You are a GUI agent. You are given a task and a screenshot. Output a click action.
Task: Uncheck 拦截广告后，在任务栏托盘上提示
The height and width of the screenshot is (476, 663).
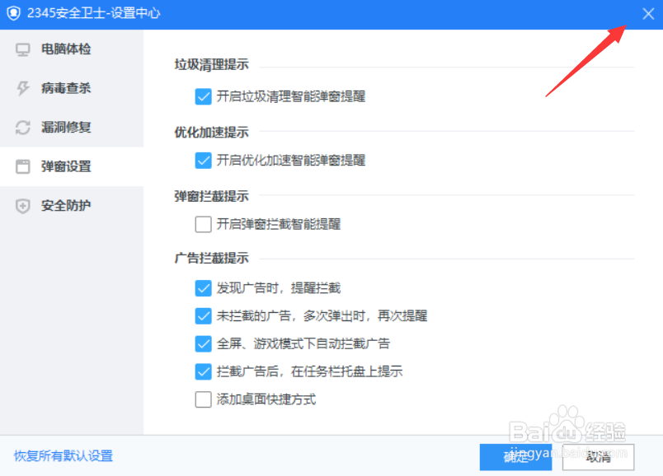pos(204,371)
